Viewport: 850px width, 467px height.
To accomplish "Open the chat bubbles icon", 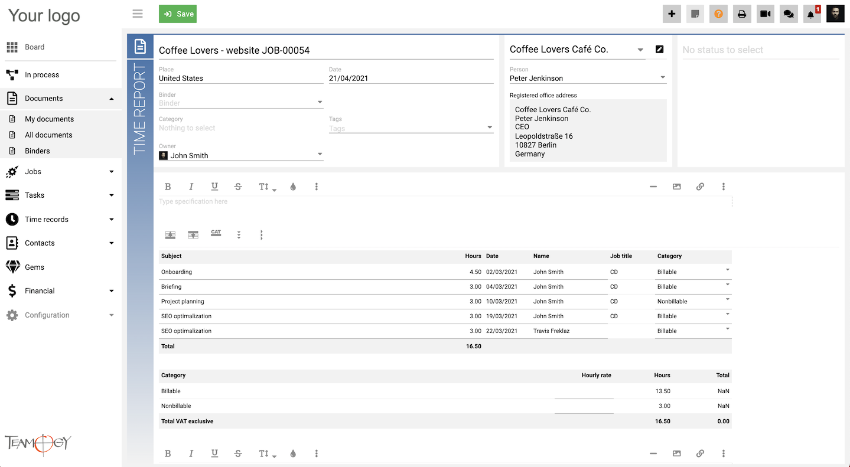I will tap(789, 14).
